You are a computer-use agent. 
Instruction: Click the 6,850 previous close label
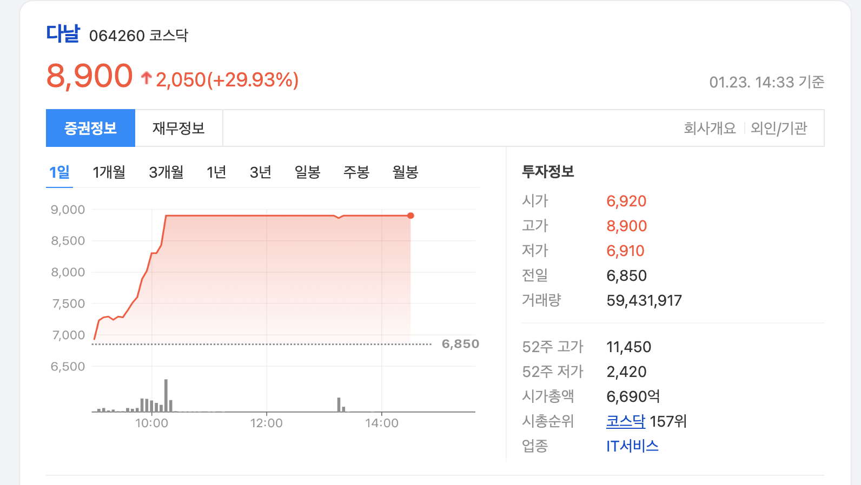pos(460,343)
